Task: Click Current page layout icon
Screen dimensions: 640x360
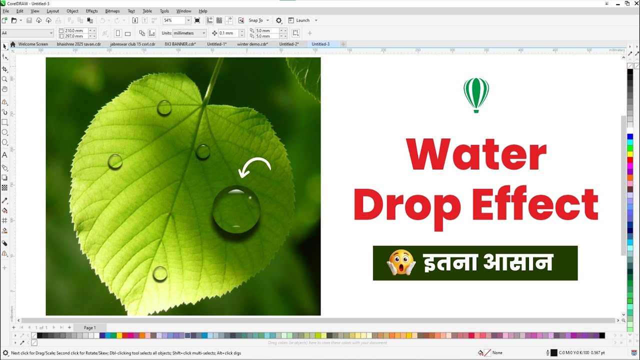Action: (151, 33)
